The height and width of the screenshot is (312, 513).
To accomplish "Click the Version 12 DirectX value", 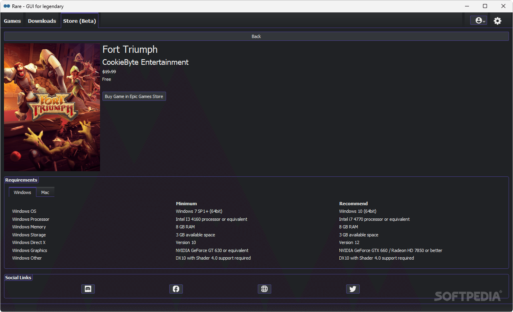I will point(349,242).
